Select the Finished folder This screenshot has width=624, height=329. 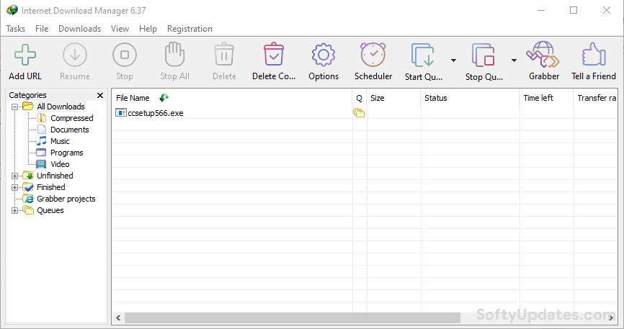pyautogui.click(x=51, y=187)
